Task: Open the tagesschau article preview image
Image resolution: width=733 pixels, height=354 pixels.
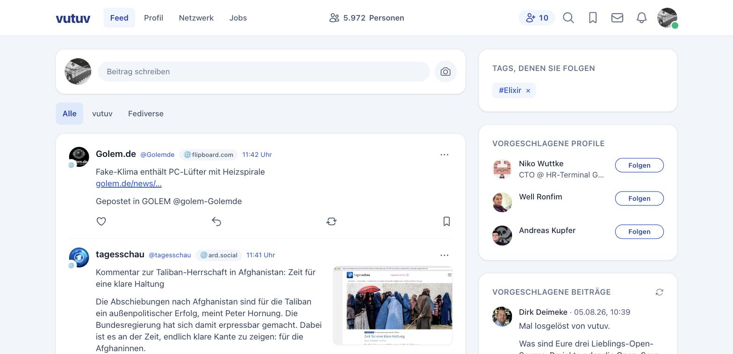Action: click(x=393, y=305)
